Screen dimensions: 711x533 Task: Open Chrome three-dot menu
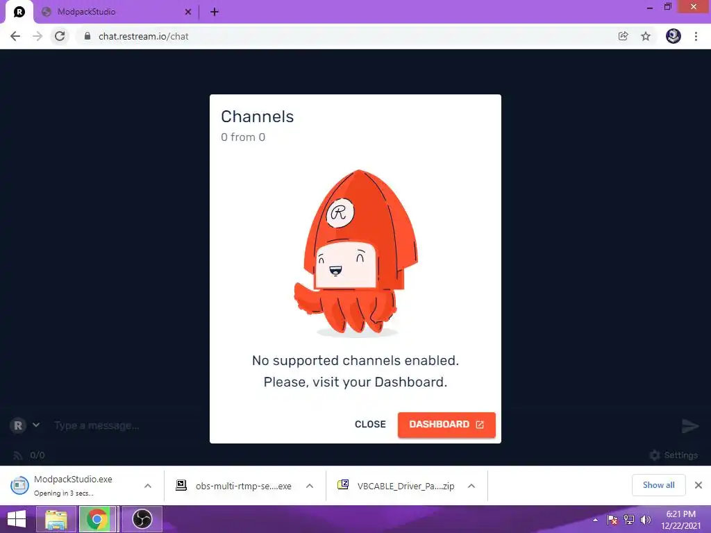point(696,36)
